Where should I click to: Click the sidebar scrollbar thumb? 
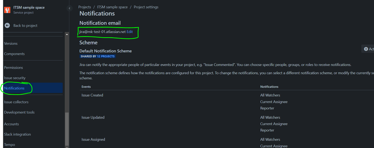tap(67, 129)
